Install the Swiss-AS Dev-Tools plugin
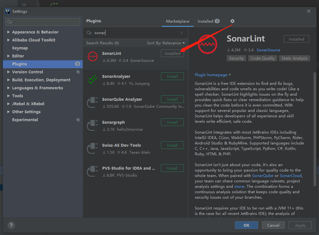This screenshot has height=235, width=319. [x=172, y=145]
